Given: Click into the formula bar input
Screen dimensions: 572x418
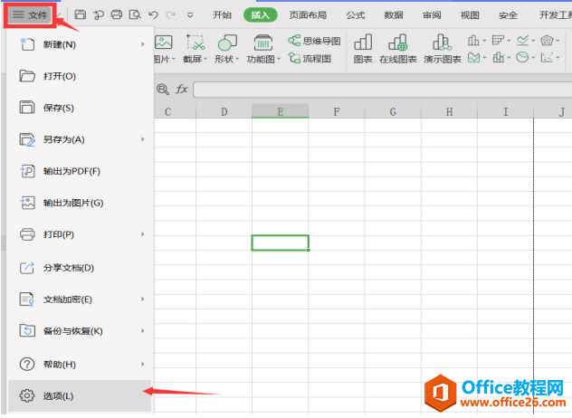Looking at the screenshot, I should click(382, 90).
